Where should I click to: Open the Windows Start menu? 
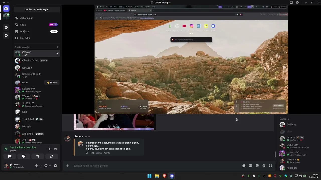coord(149,176)
